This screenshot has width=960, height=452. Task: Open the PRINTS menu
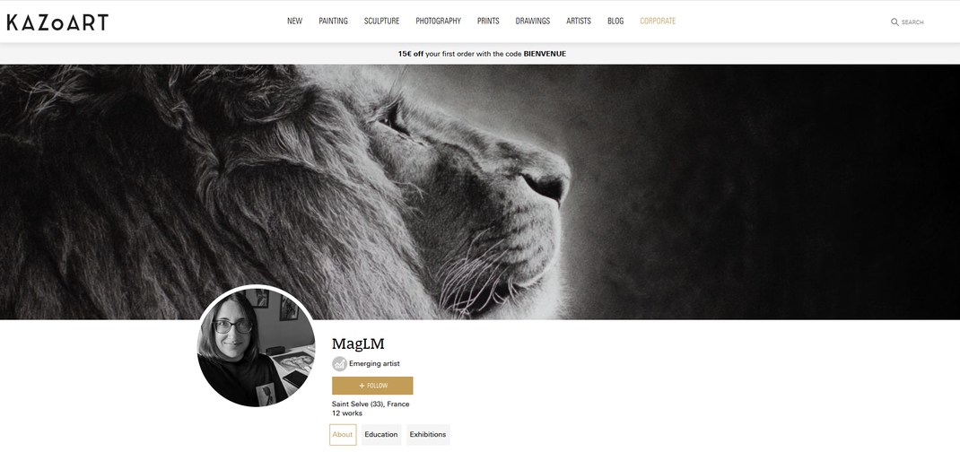(488, 21)
